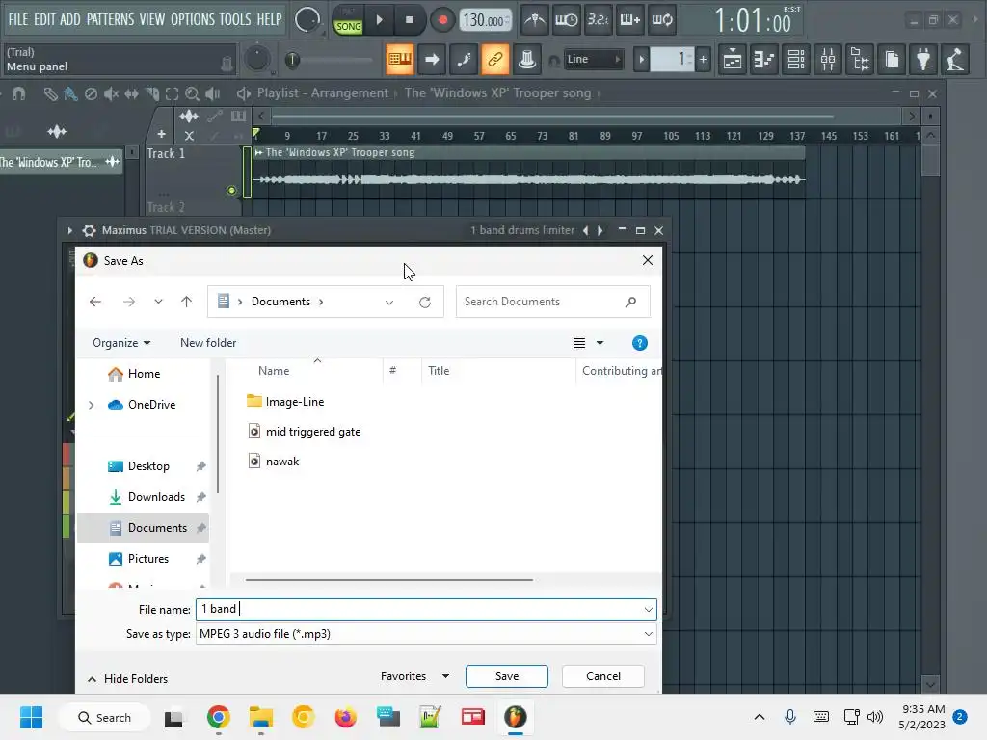Viewport: 987px width, 740px height.
Task: Open the Favorites dropdown
Action: (x=414, y=676)
